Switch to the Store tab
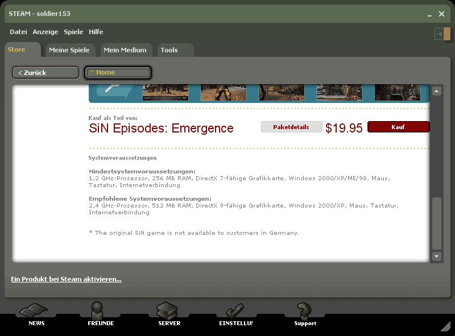Viewport: 455px width, 336px height. (x=23, y=49)
